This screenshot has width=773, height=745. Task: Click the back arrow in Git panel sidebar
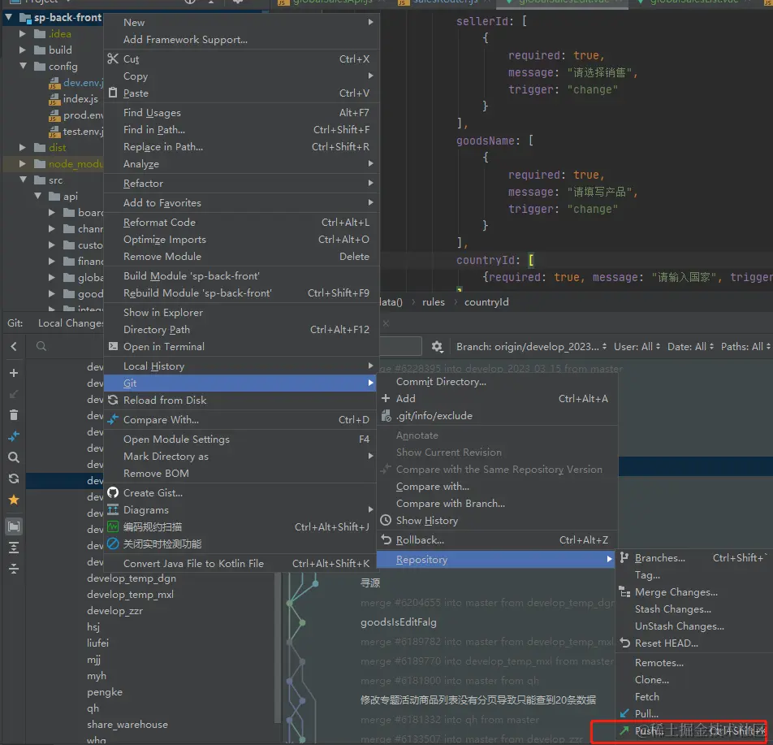pyautogui.click(x=14, y=346)
